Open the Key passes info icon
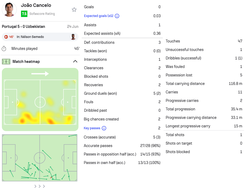This screenshot has height=190, width=246. (104, 128)
